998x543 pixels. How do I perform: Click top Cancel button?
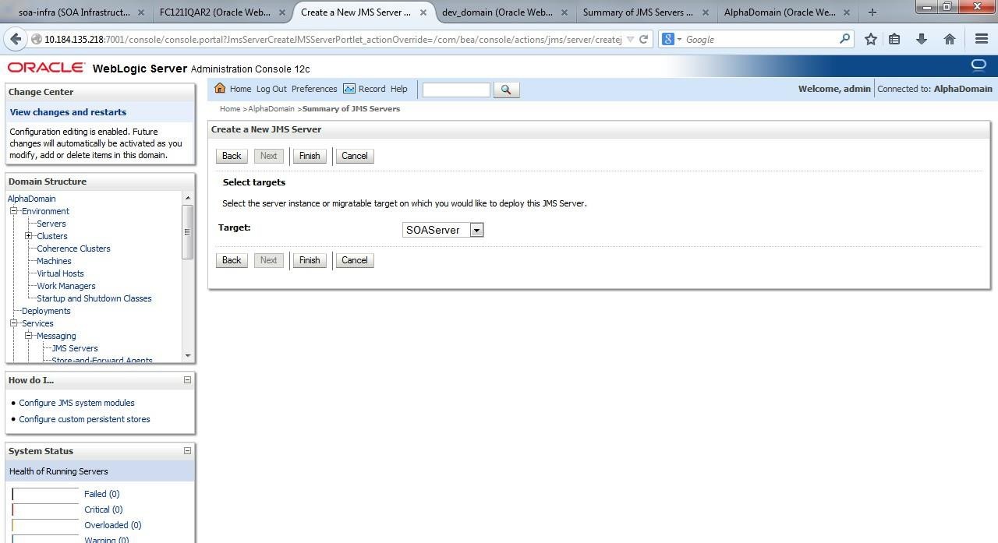tap(354, 156)
